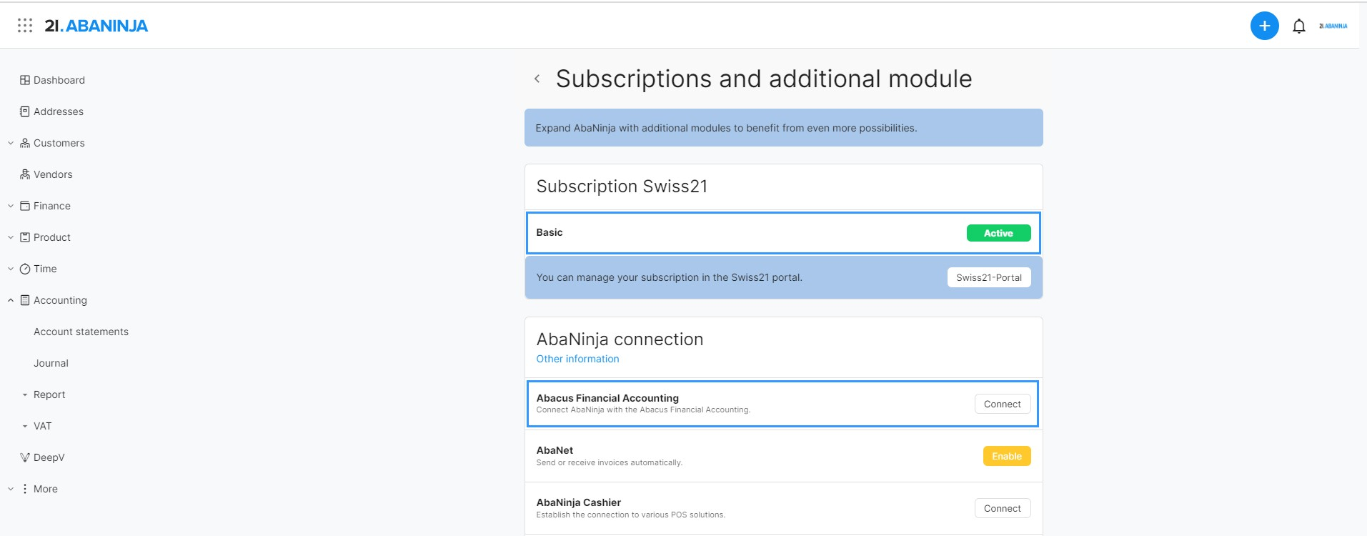
Task: Open Addresses in the sidebar
Action: tap(59, 111)
